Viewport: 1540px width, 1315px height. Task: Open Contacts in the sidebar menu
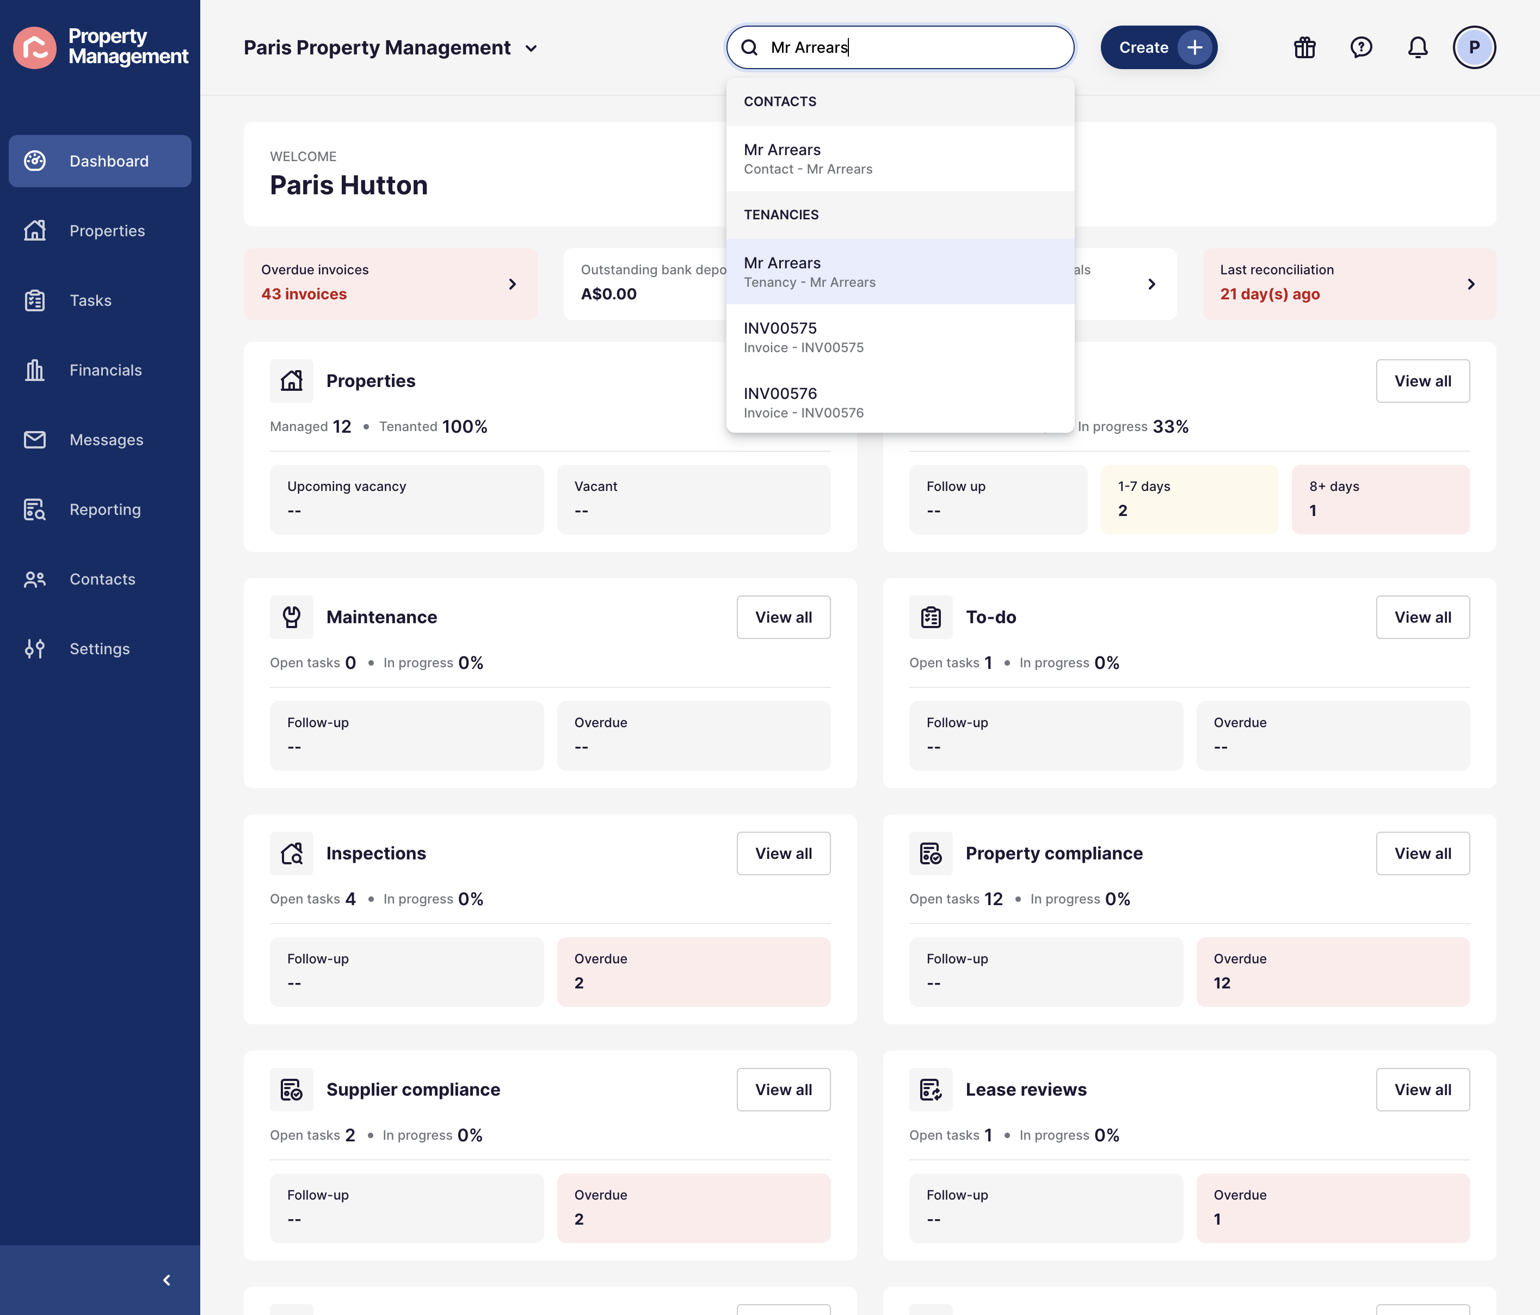pos(100,579)
